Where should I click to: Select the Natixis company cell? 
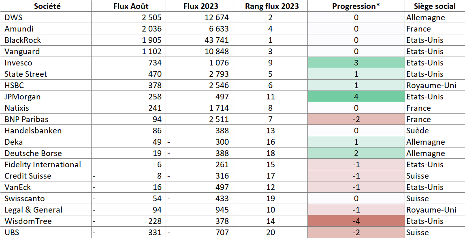click(46, 108)
